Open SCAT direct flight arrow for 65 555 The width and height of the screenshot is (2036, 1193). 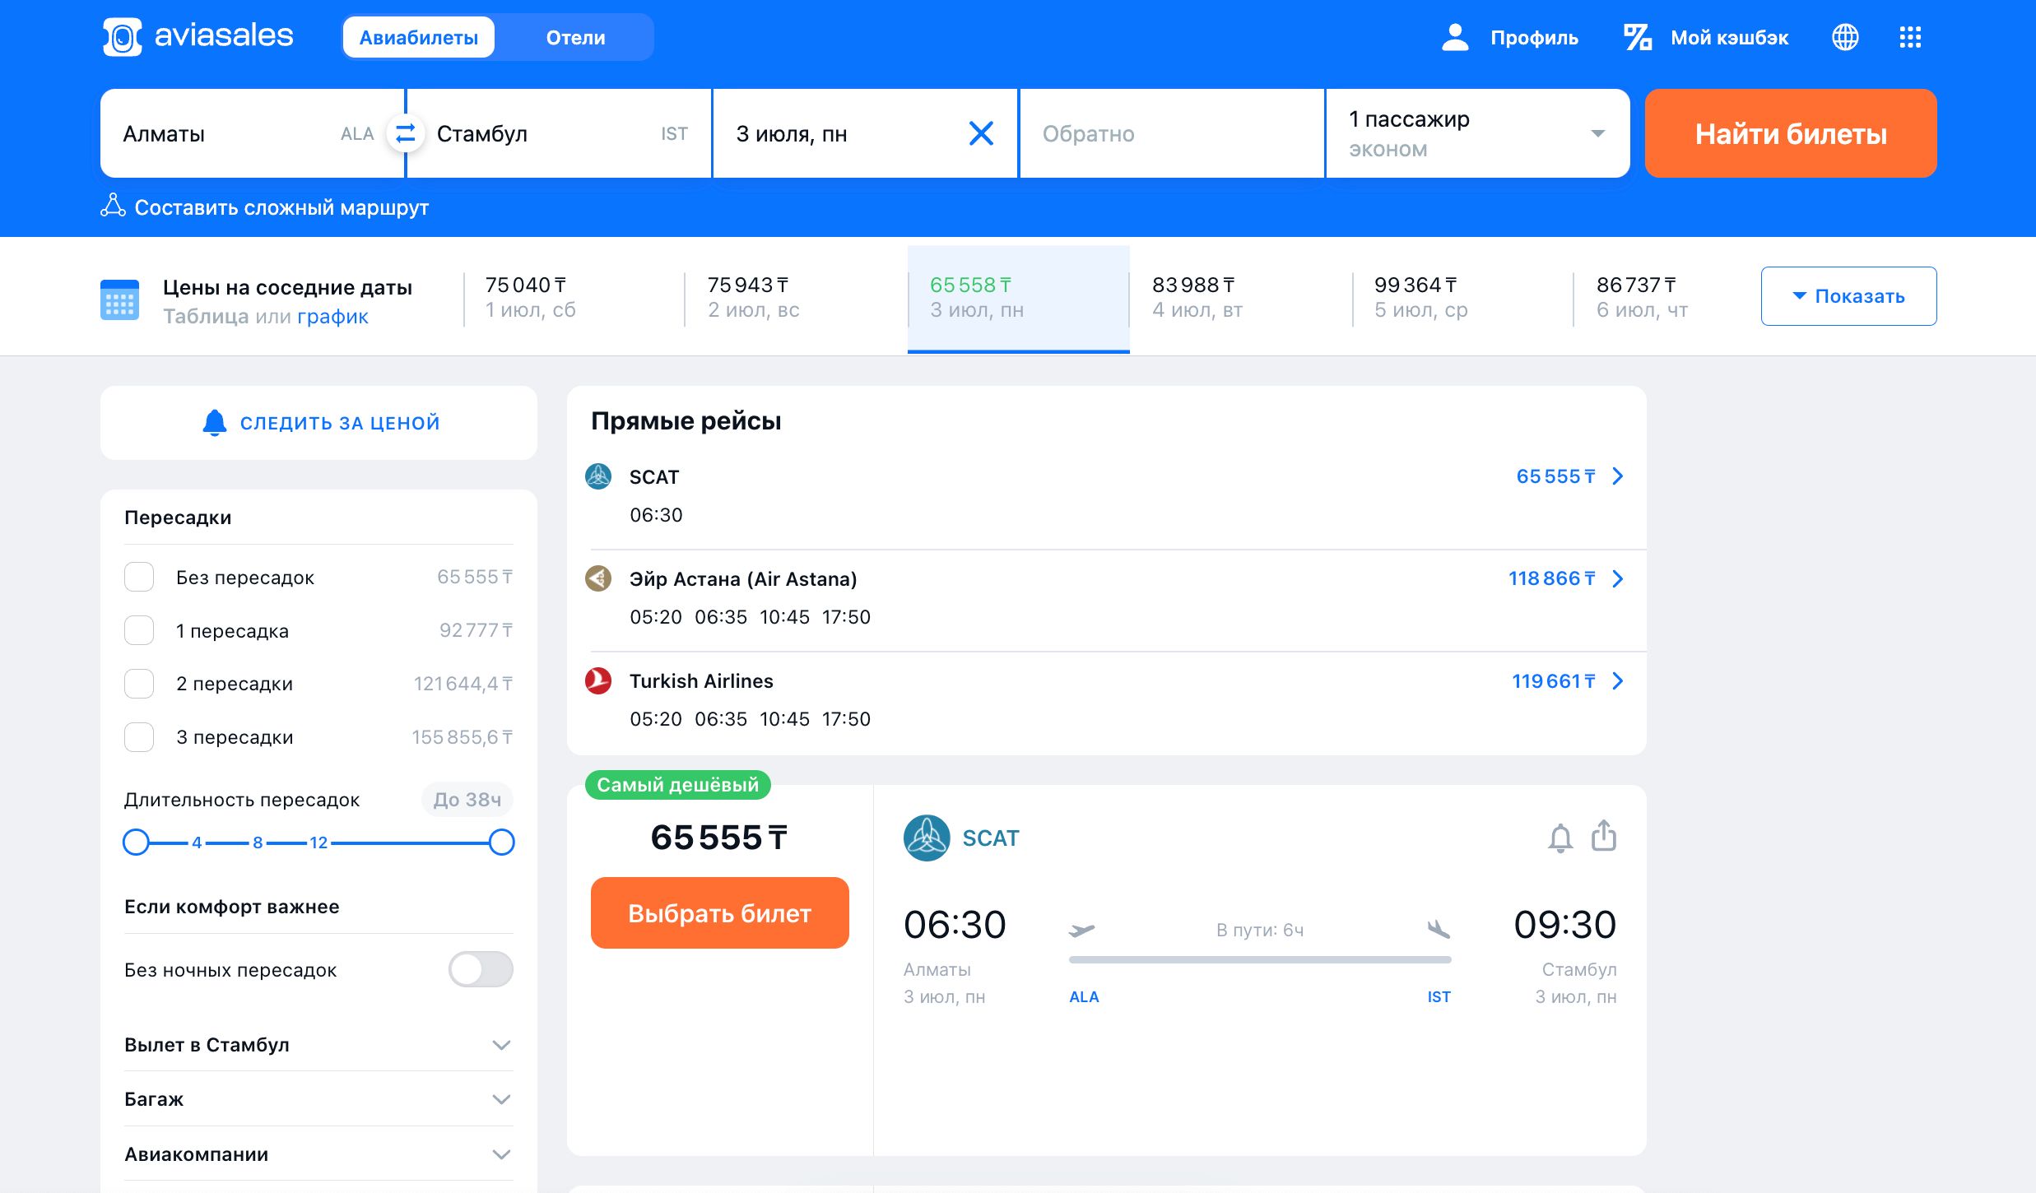point(1618,476)
